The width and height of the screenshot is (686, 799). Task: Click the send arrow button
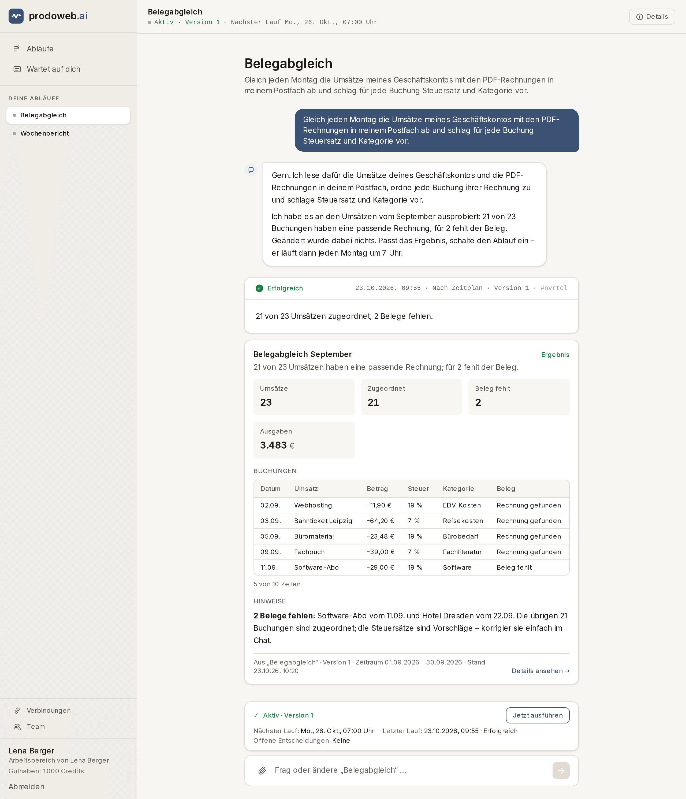coord(561,771)
